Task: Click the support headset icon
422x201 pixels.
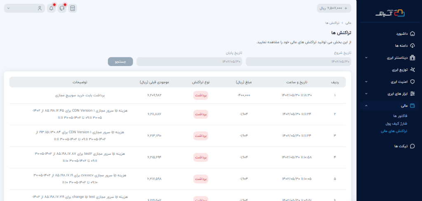Action: (62, 8)
